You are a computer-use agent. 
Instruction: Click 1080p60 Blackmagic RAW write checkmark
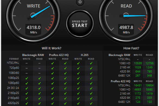[x=27, y=83]
